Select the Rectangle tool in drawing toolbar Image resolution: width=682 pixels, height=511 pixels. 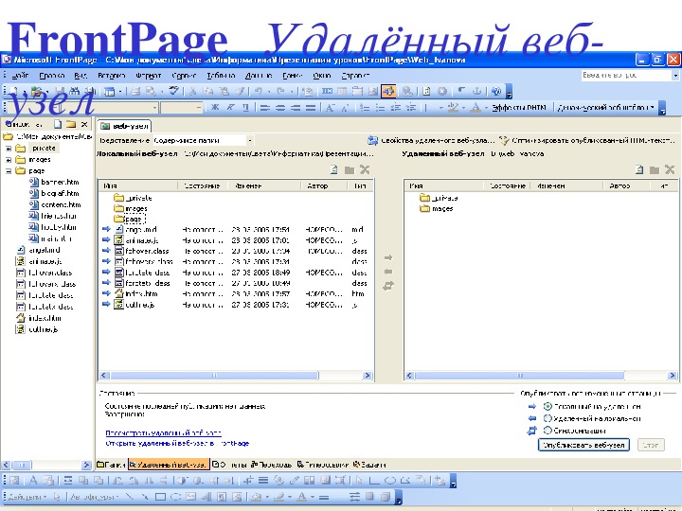(x=160, y=497)
